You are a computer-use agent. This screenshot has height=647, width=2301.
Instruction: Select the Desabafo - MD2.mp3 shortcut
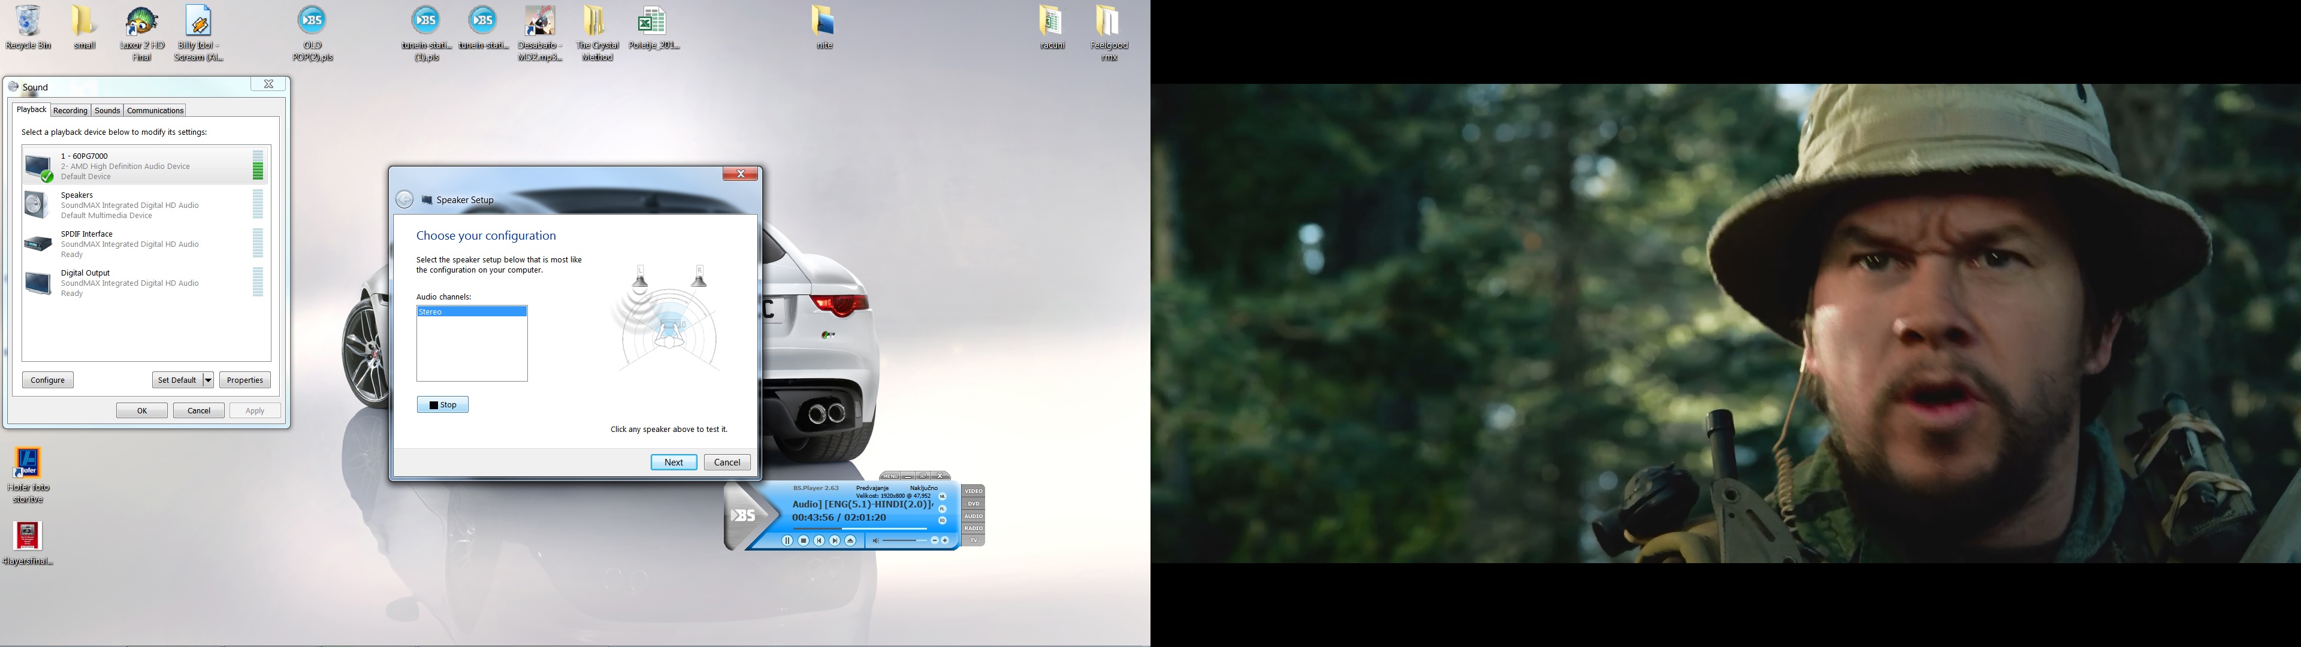tap(540, 33)
